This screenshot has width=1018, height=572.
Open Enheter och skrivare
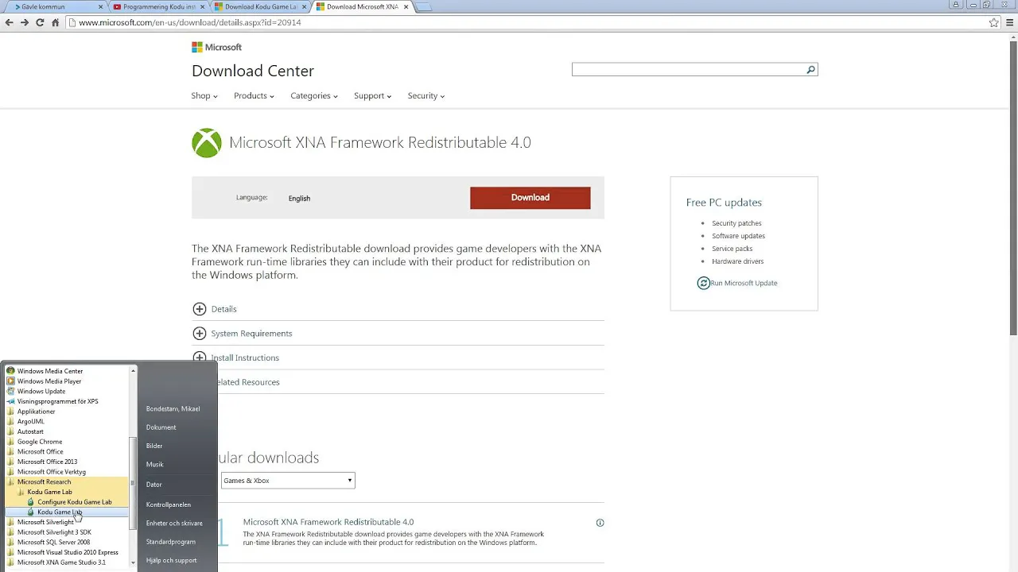[174, 524]
